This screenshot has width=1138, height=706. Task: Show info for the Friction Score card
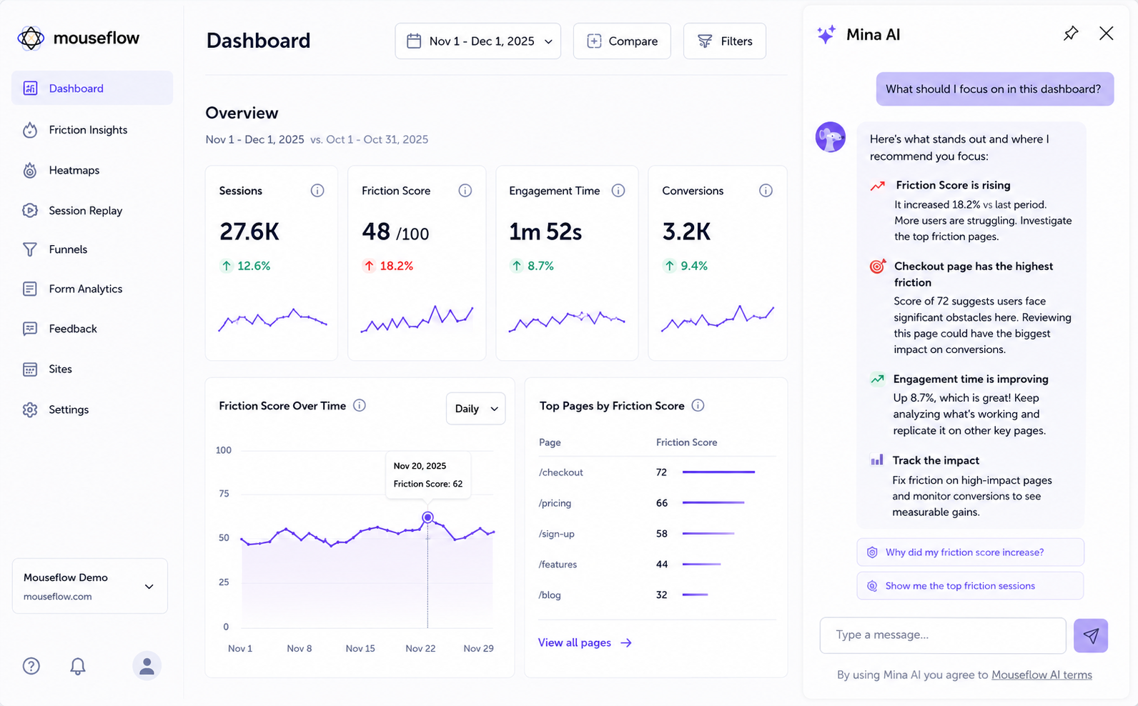pos(465,191)
